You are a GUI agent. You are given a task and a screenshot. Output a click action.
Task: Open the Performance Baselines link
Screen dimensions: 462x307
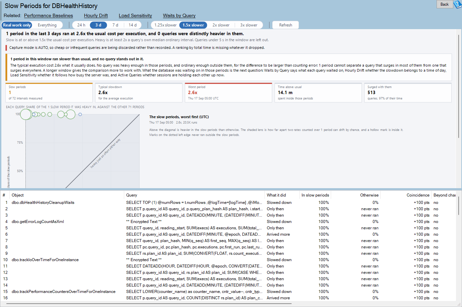point(49,15)
